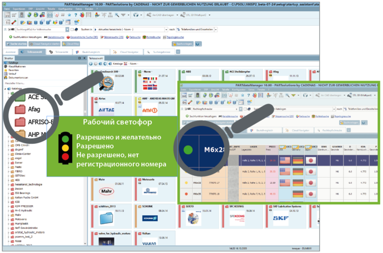Click the forward navigation arrow in Teileauswahl
This screenshot has height=253, width=383.
[96, 64]
